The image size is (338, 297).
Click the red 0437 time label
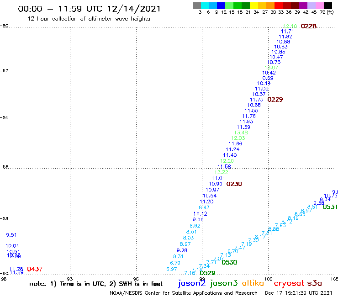35,269
